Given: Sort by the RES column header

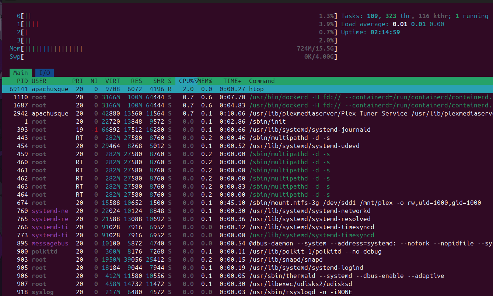Looking at the screenshot, I should pyautogui.click(x=136, y=81).
